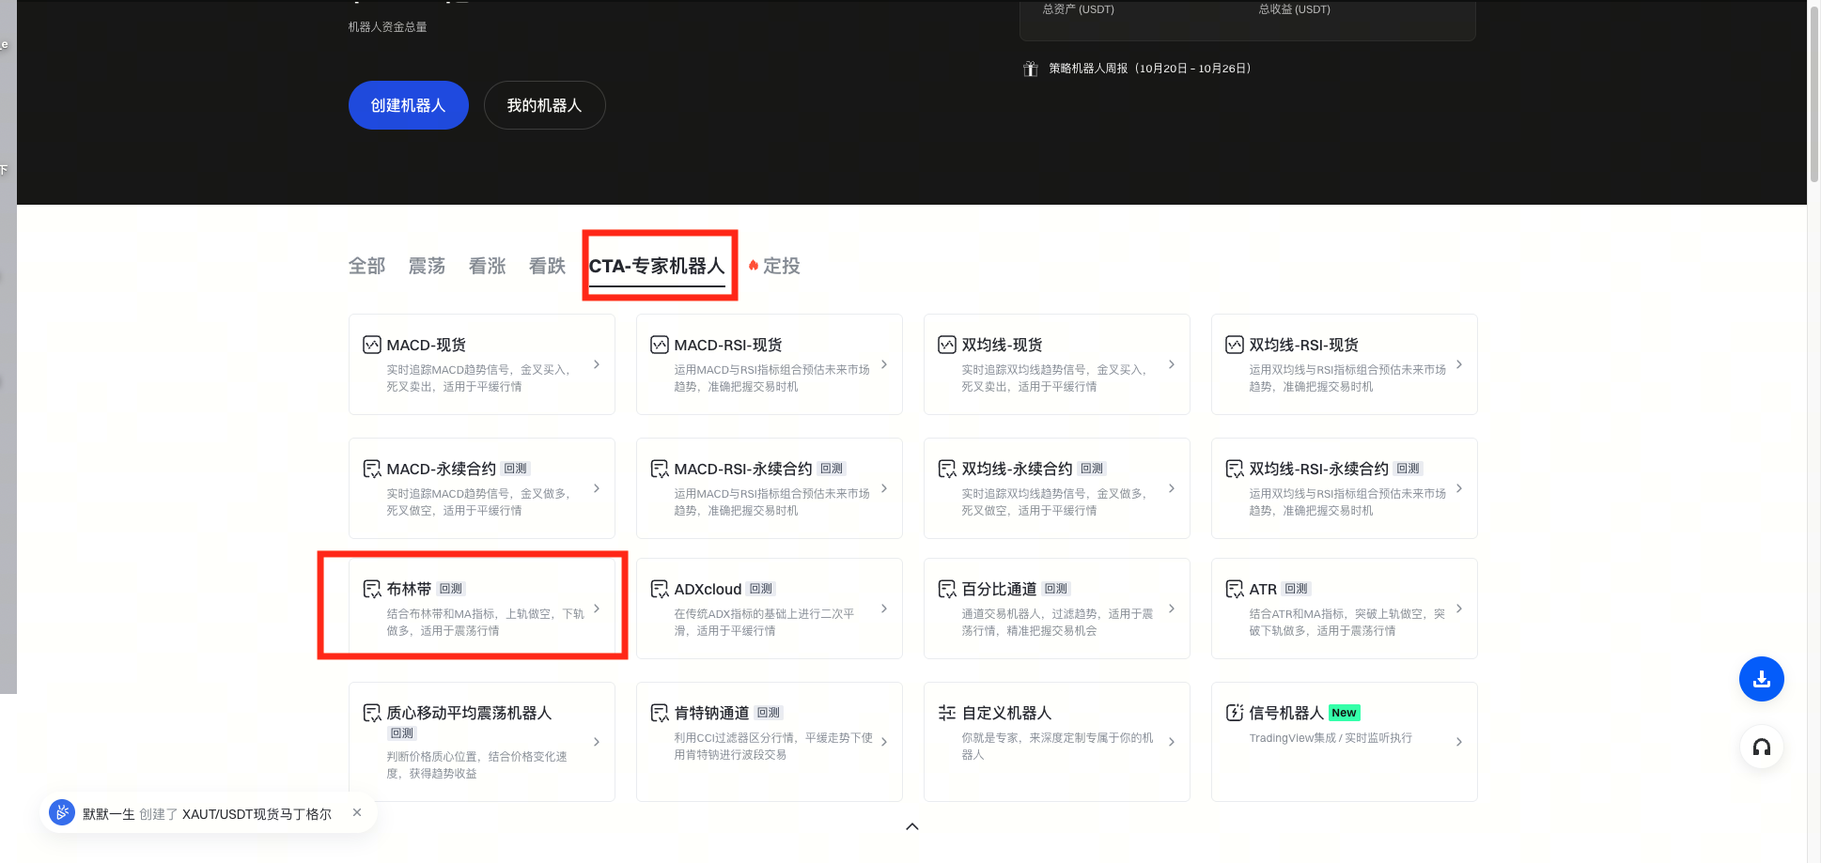Screen dimensions: 1821x863
Task: Open 我的机器人 button
Action: (x=544, y=105)
